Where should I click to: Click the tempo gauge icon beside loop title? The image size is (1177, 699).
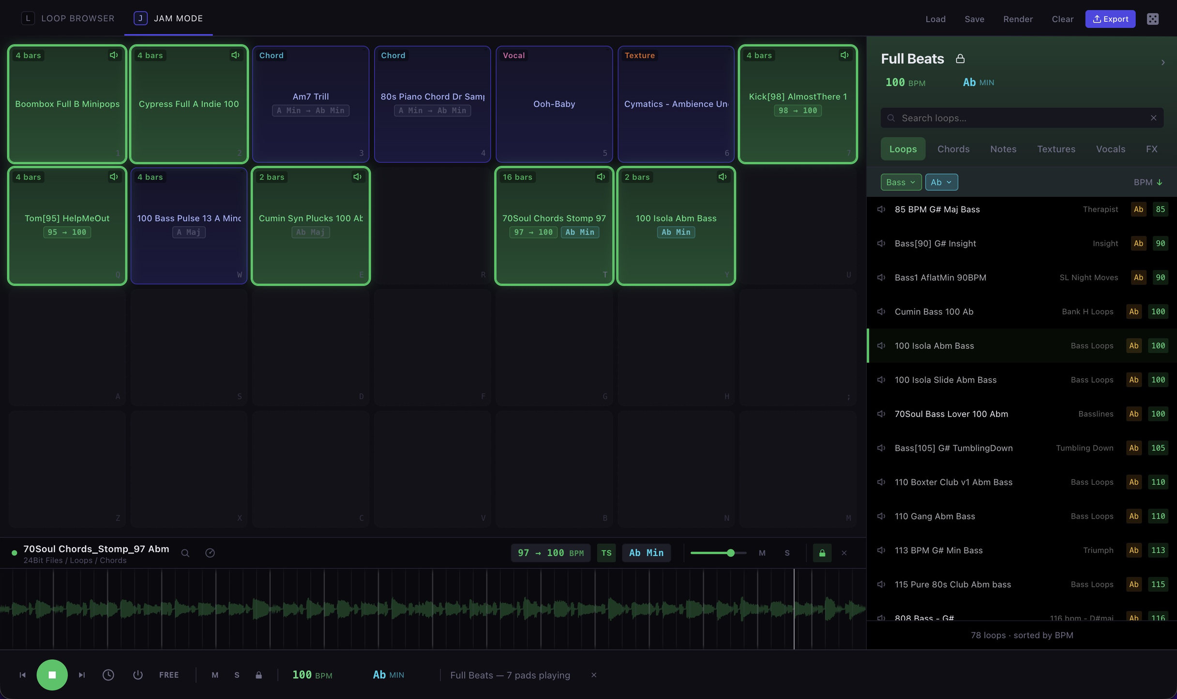pos(210,553)
